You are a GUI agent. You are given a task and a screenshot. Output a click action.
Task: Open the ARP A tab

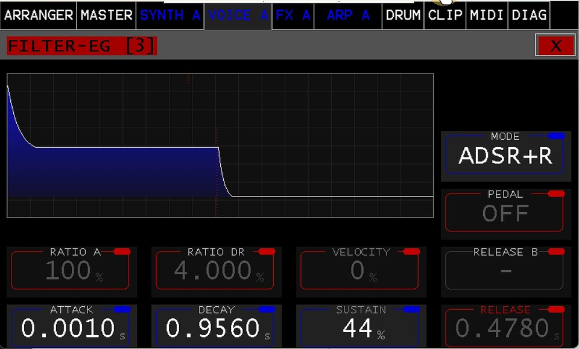pos(348,15)
